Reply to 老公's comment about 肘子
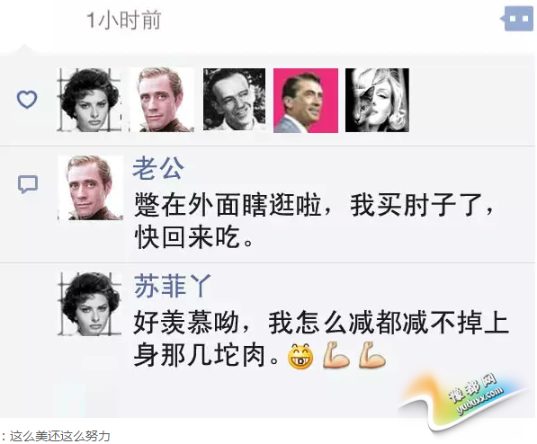Image resolution: width=537 pixels, height=444 pixels. 314,221
